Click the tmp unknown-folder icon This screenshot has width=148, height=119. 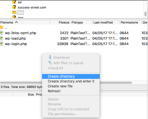tap(14, 17)
